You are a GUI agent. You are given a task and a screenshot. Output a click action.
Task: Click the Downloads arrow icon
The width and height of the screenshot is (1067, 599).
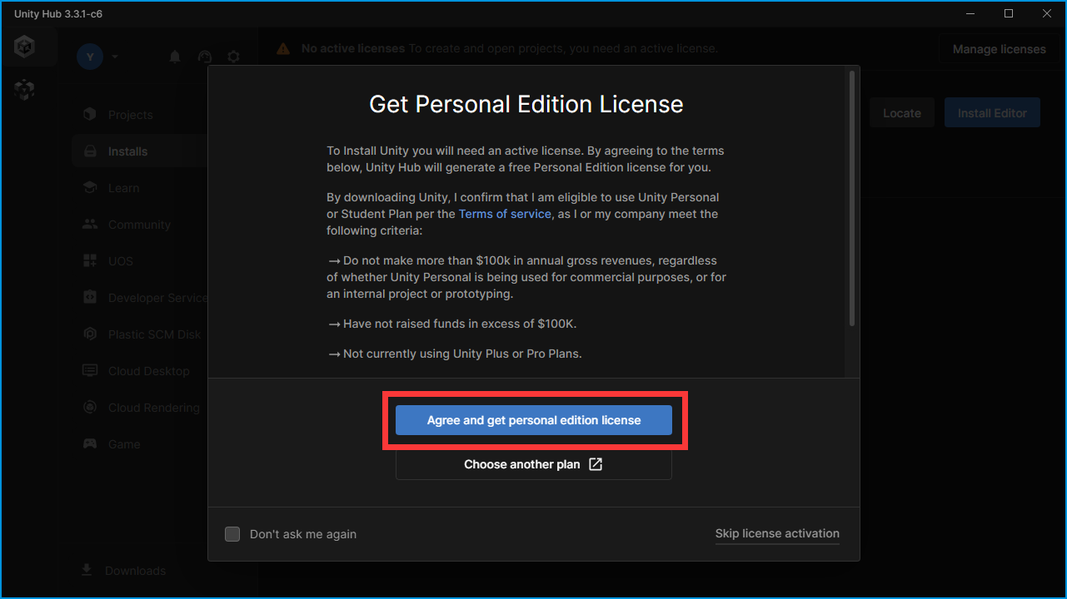point(87,571)
